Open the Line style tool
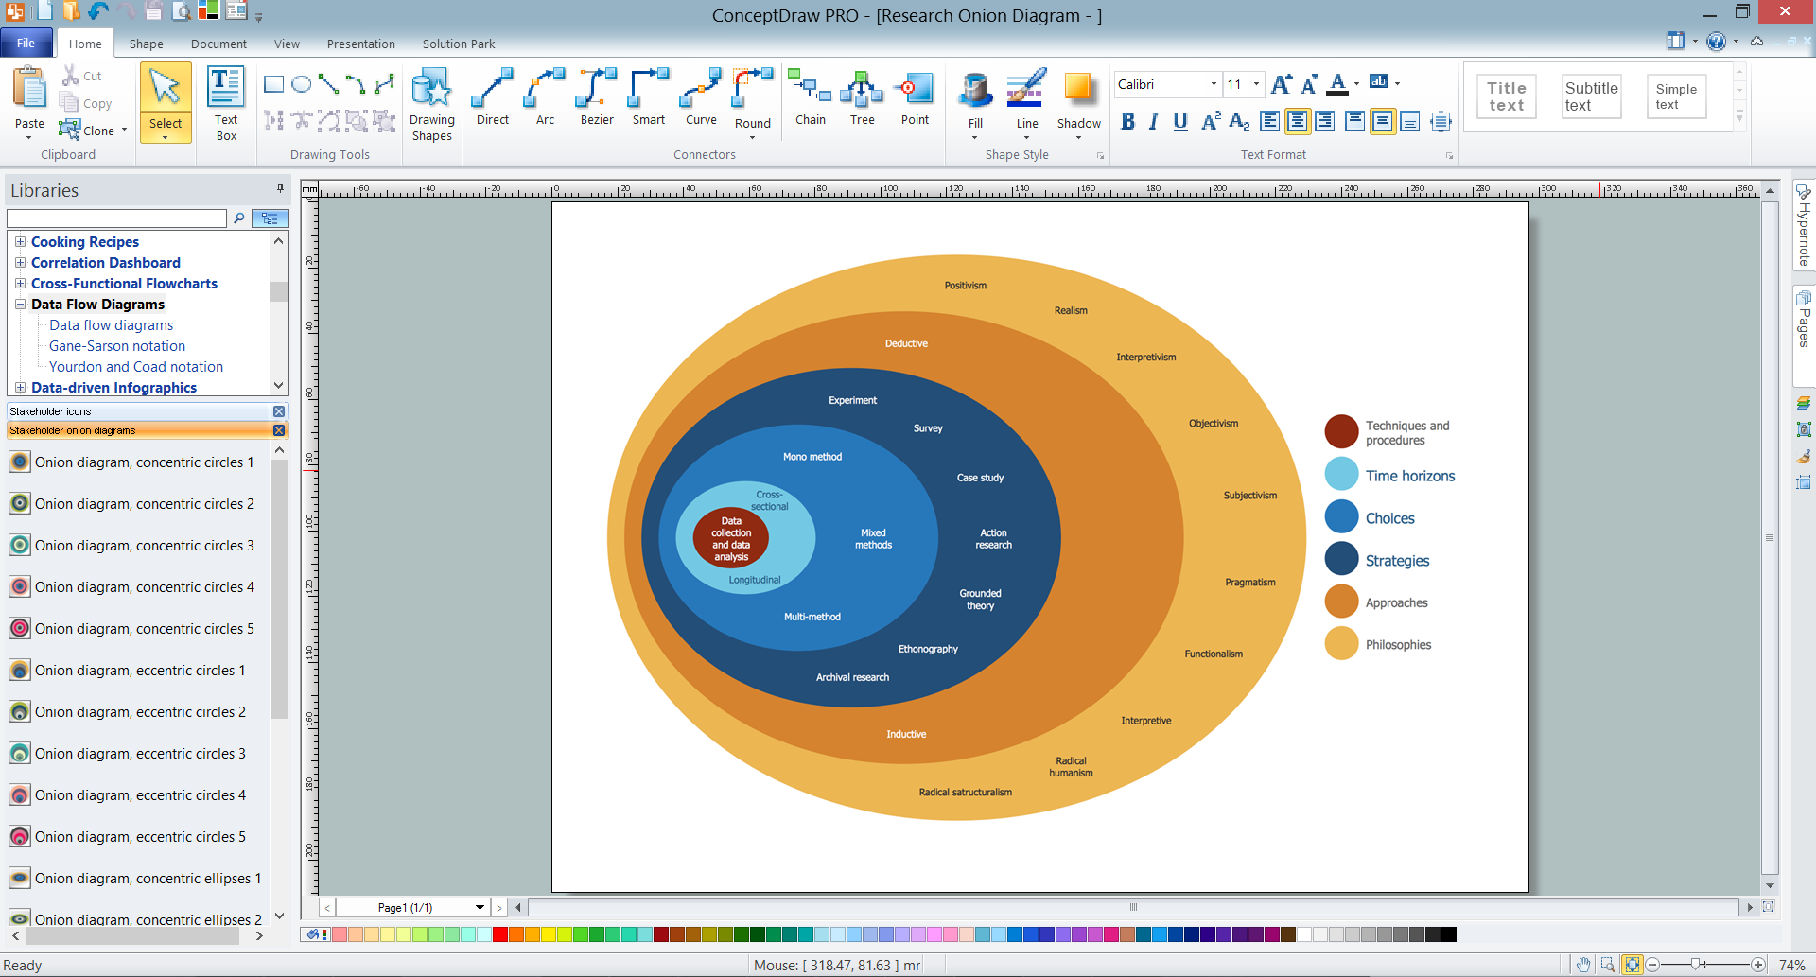Viewport: 1816px width, 977px height. pyautogui.click(x=1027, y=102)
